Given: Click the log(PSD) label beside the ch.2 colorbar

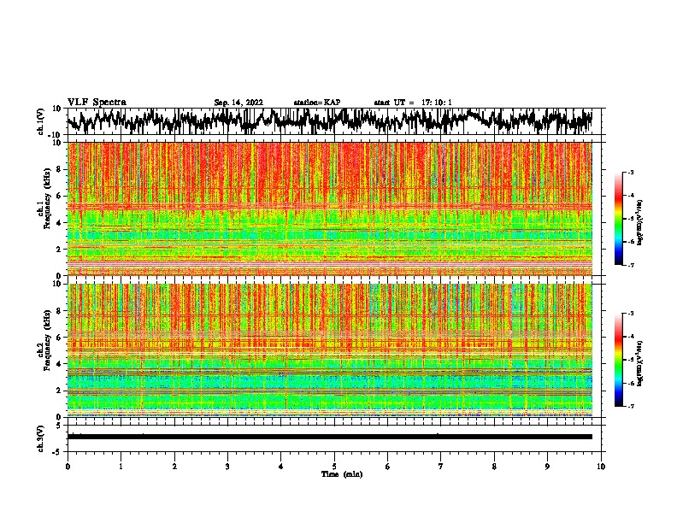Looking at the screenshot, I should point(639,363).
